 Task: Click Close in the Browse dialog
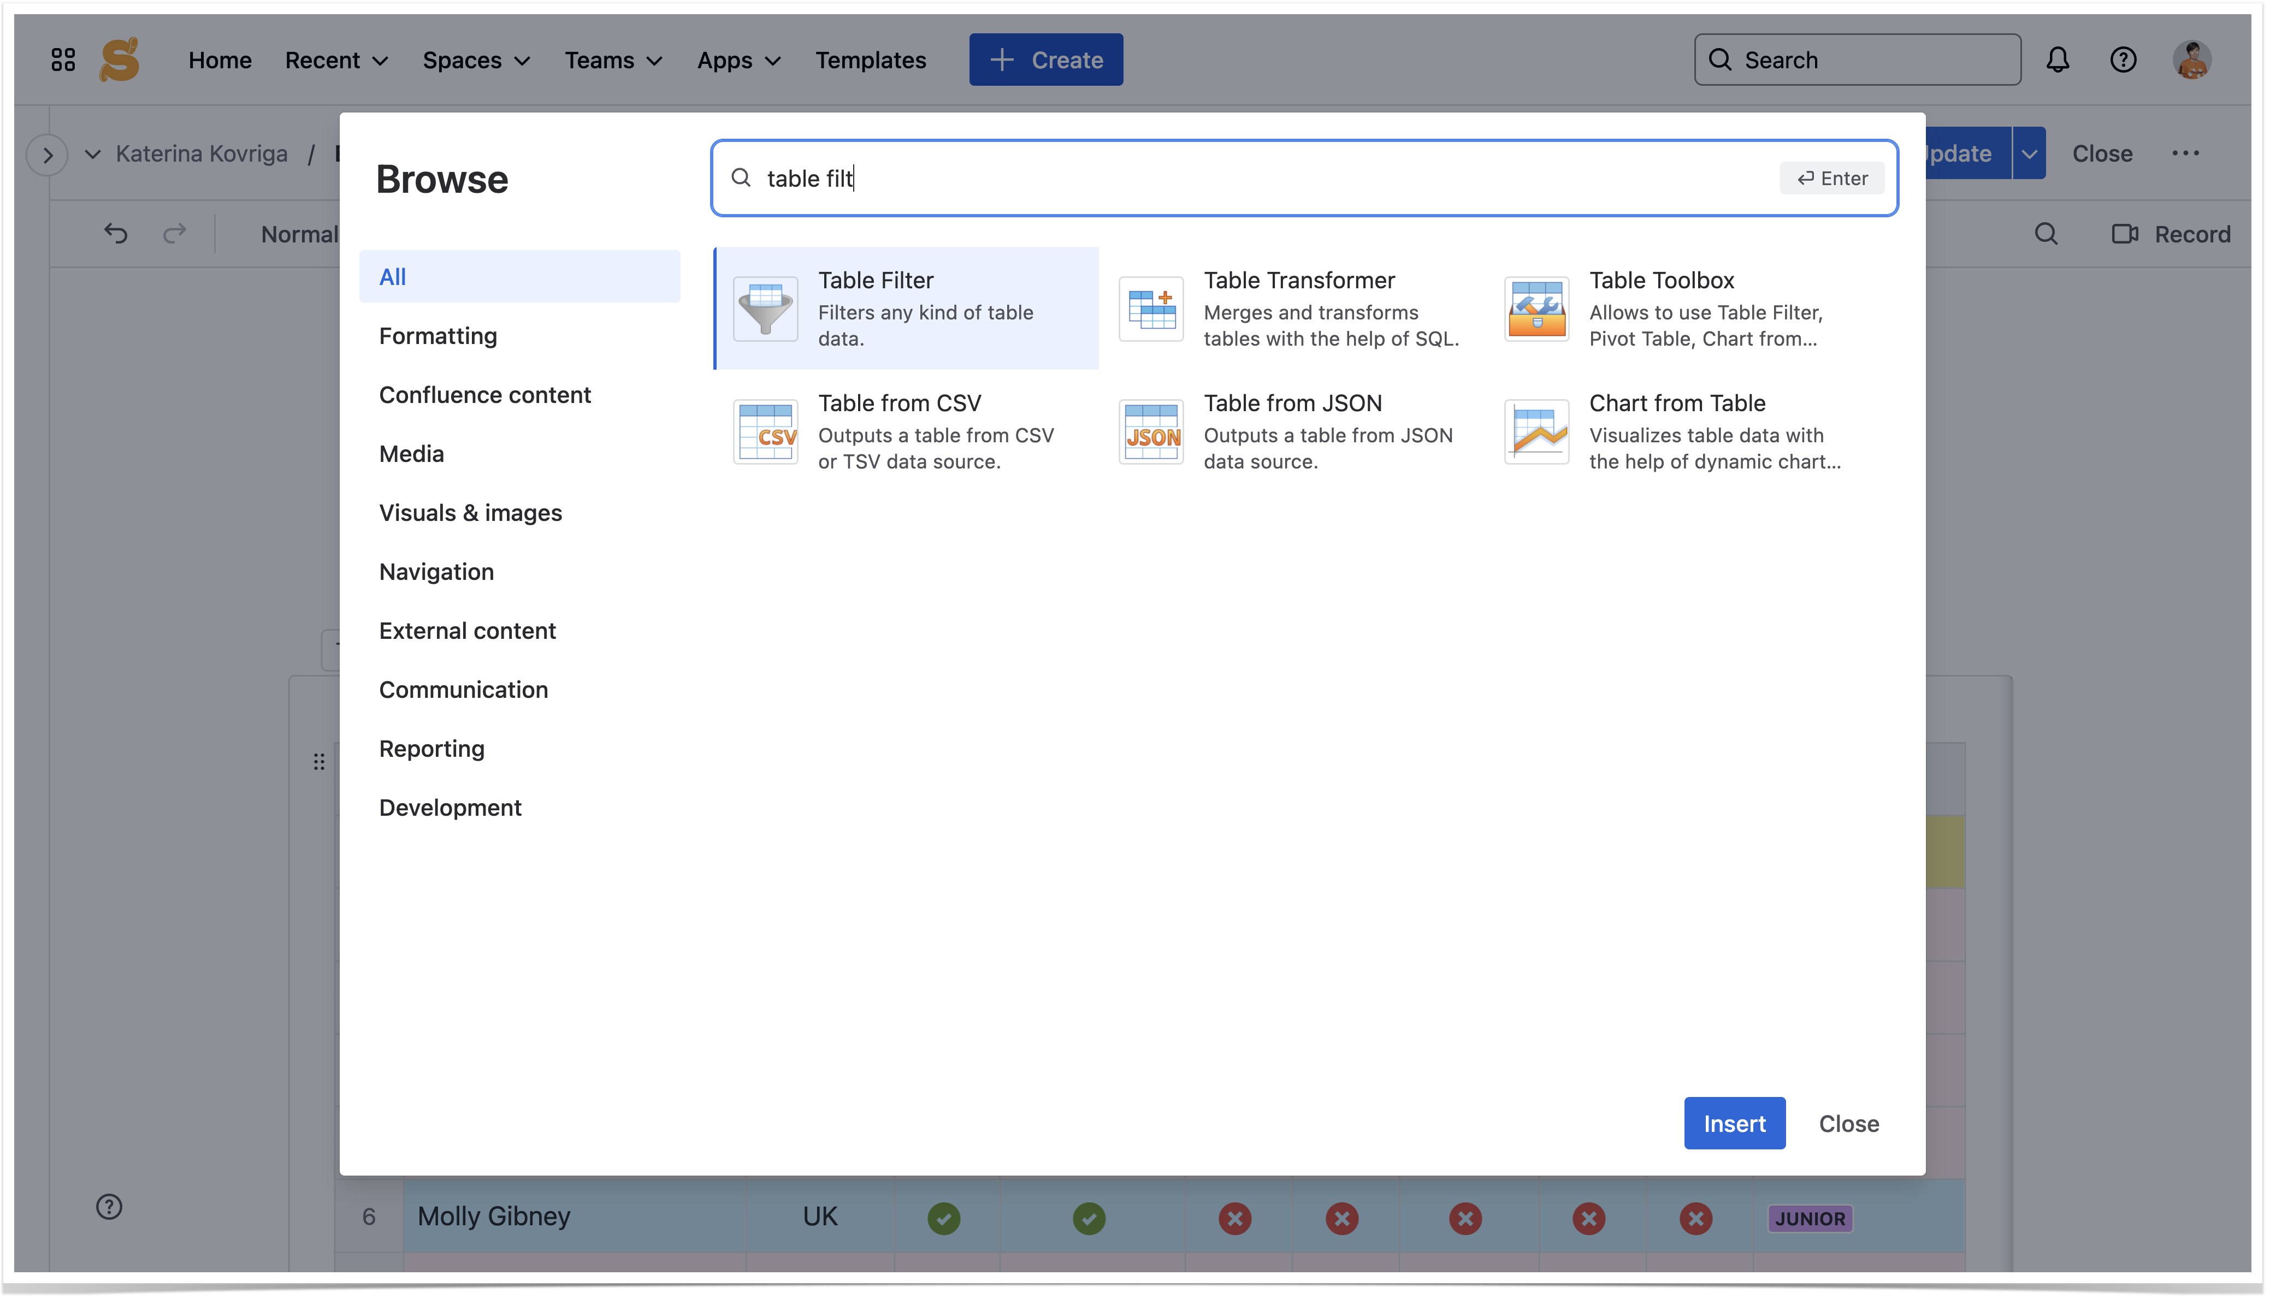(x=1848, y=1122)
